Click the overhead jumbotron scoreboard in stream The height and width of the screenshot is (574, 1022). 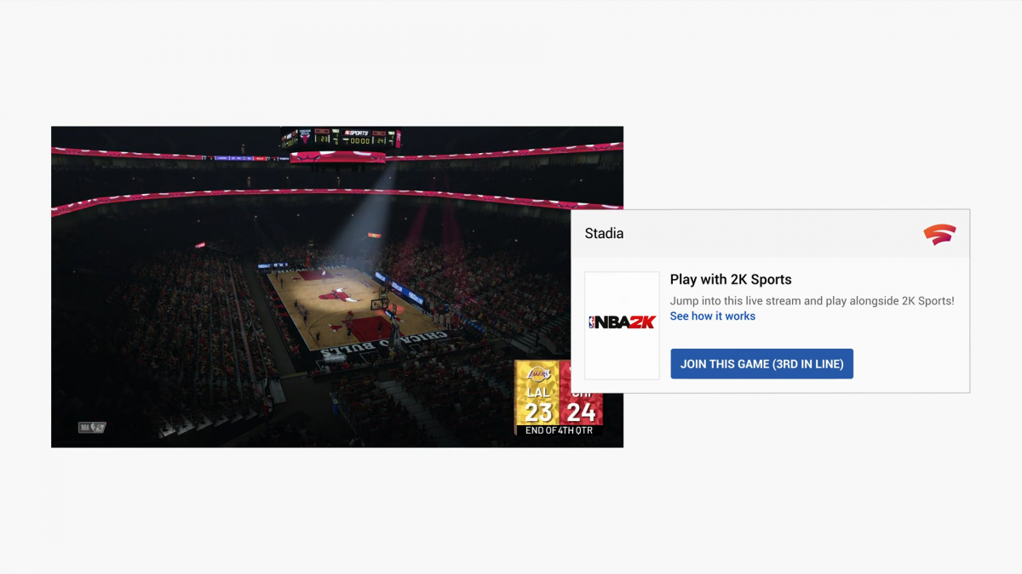(x=341, y=138)
